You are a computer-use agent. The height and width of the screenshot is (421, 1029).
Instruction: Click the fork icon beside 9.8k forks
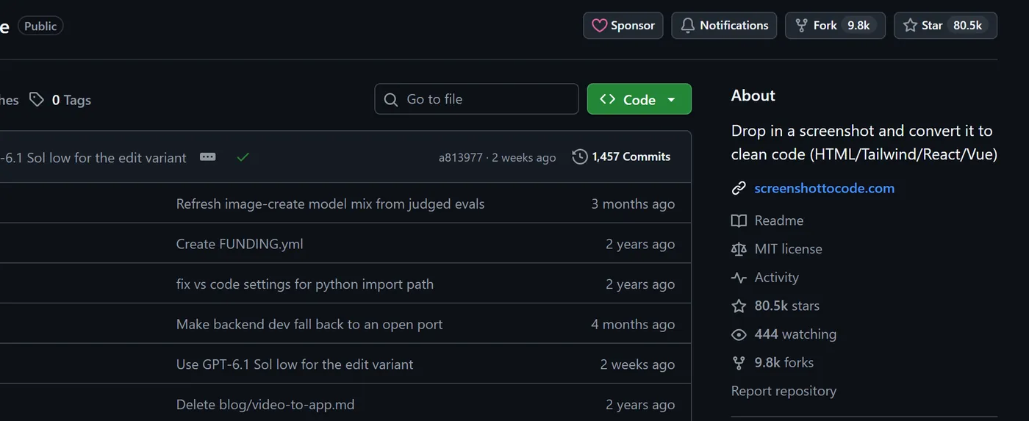[739, 363]
